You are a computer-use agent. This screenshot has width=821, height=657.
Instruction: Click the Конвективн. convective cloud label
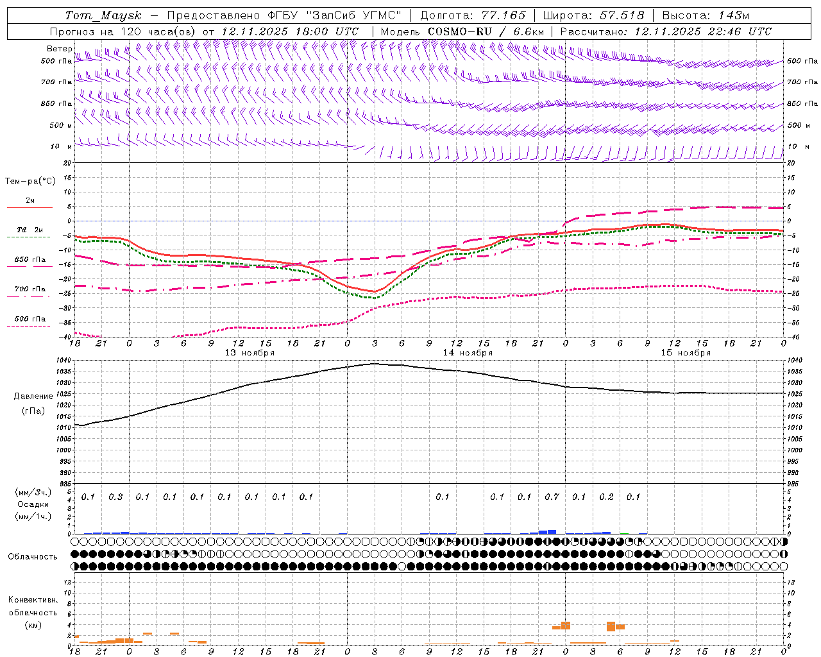(33, 599)
